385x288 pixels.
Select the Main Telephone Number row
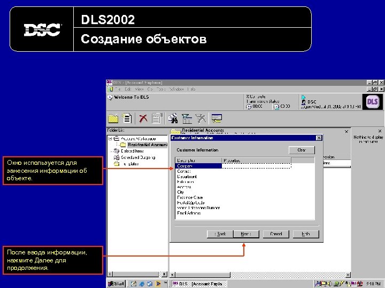(198, 207)
